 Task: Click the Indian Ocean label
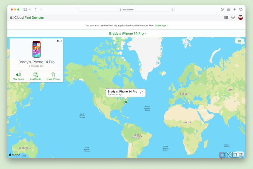[x=227, y=146]
